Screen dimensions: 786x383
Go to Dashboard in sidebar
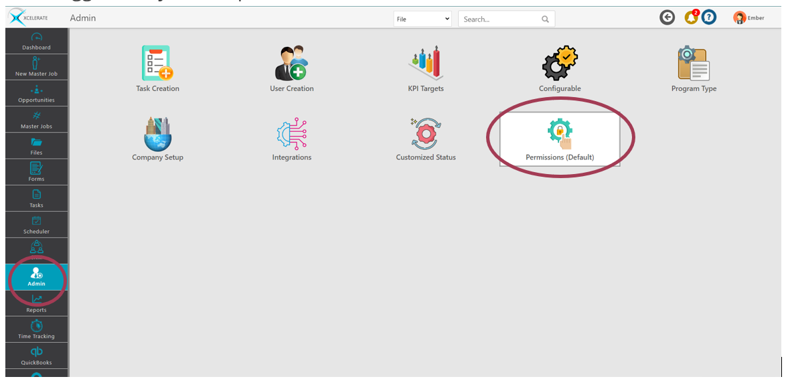click(x=36, y=42)
